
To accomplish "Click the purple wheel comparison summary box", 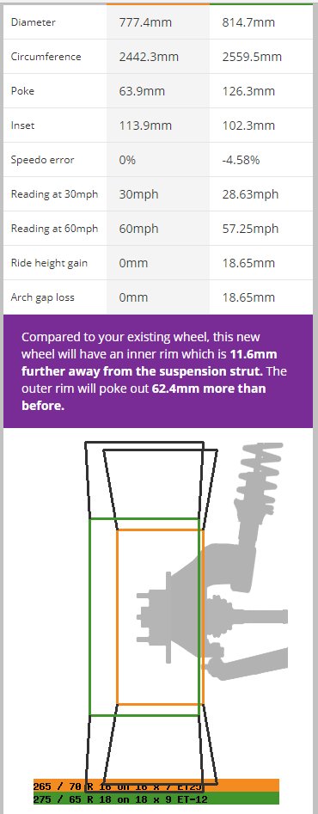I will (159, 370).
